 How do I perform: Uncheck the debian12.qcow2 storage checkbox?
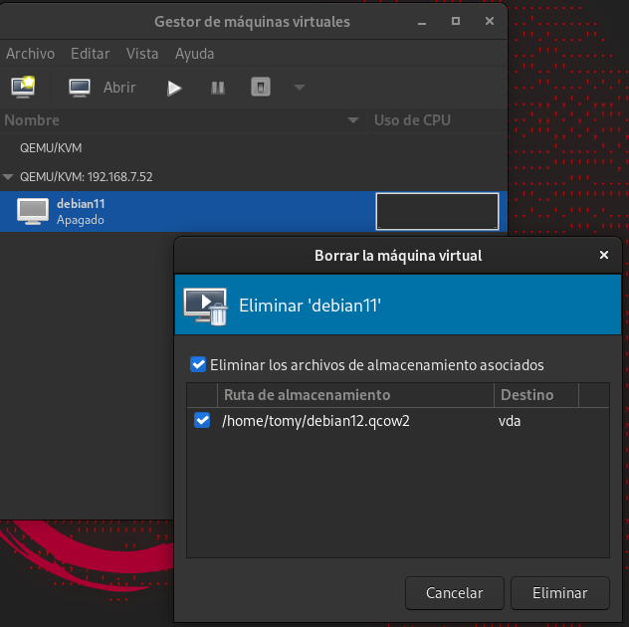coord(202,420)
